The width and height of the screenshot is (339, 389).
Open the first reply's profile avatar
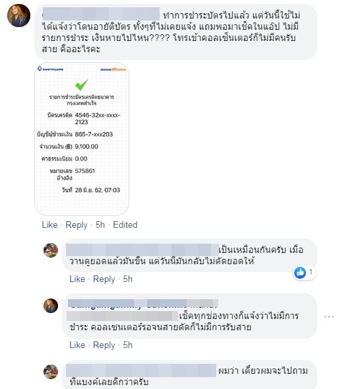click(51, 250)
